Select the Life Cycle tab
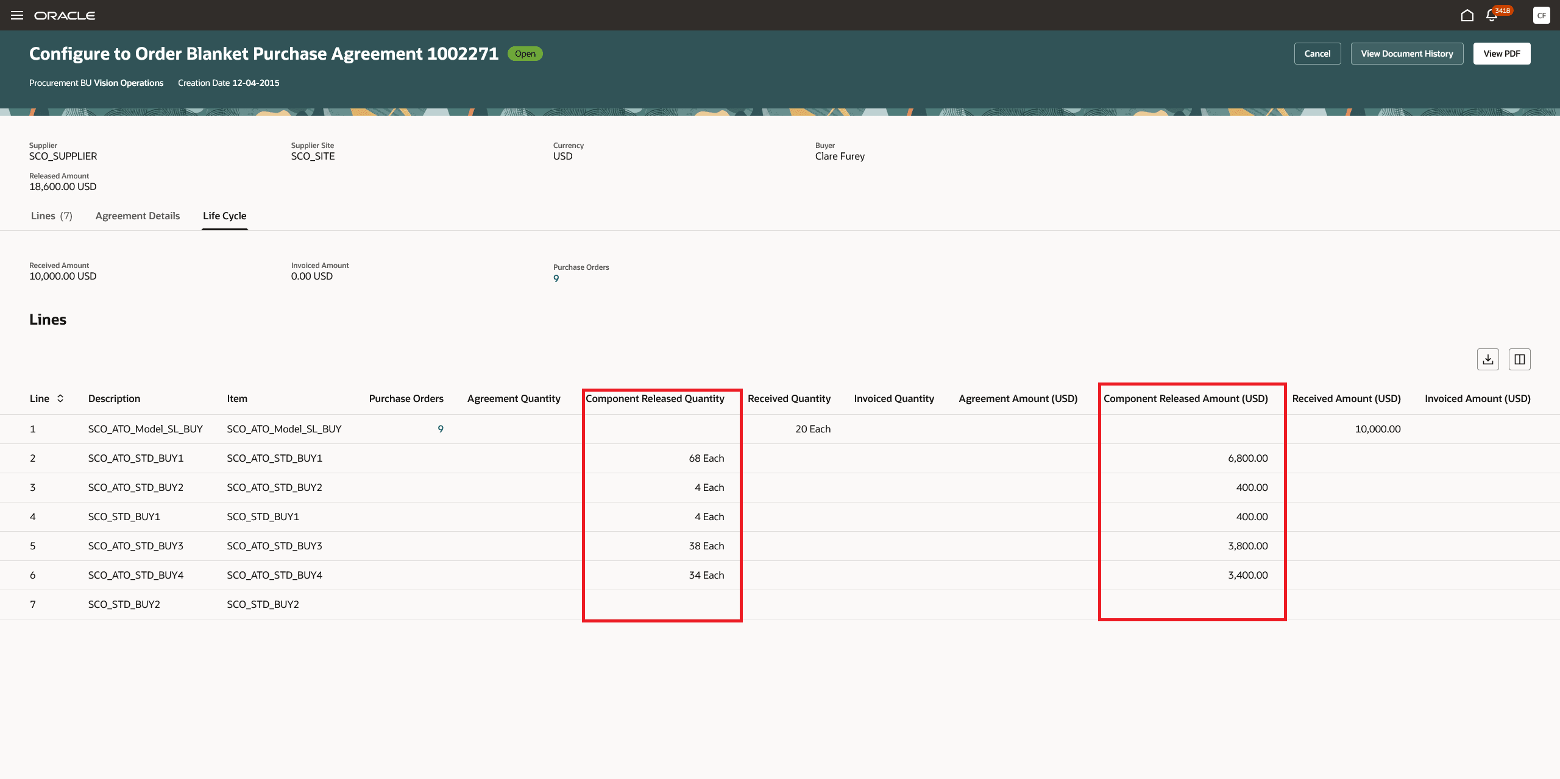The image size is (1560, 779). (224, 216)
